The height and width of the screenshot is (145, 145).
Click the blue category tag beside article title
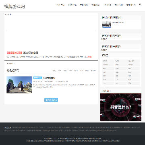[37, 78]
